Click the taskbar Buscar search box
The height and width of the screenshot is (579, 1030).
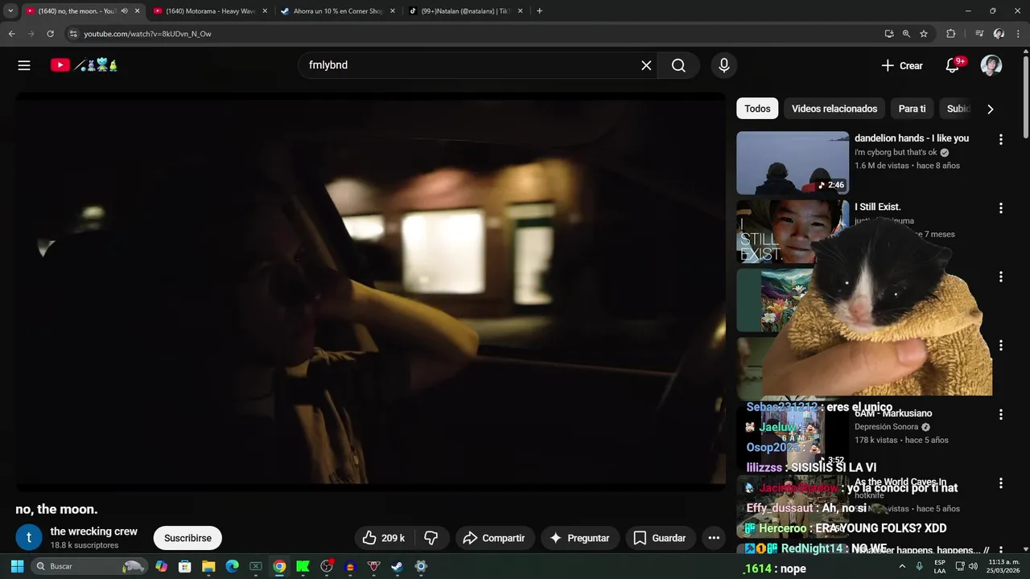pos(90,566)
